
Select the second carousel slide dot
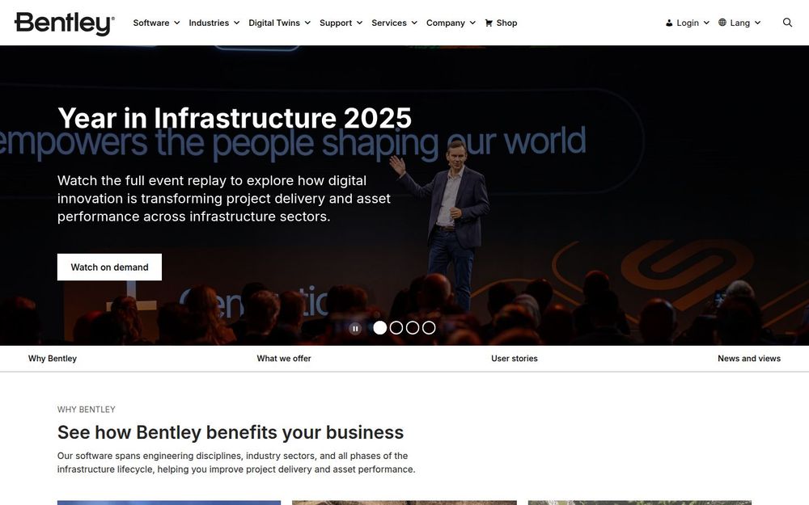click(396, 328)
